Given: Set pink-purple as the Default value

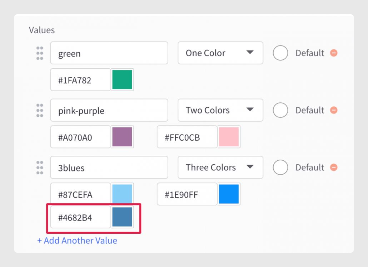Looking at the screenshot, I should (x=280, y=110).
